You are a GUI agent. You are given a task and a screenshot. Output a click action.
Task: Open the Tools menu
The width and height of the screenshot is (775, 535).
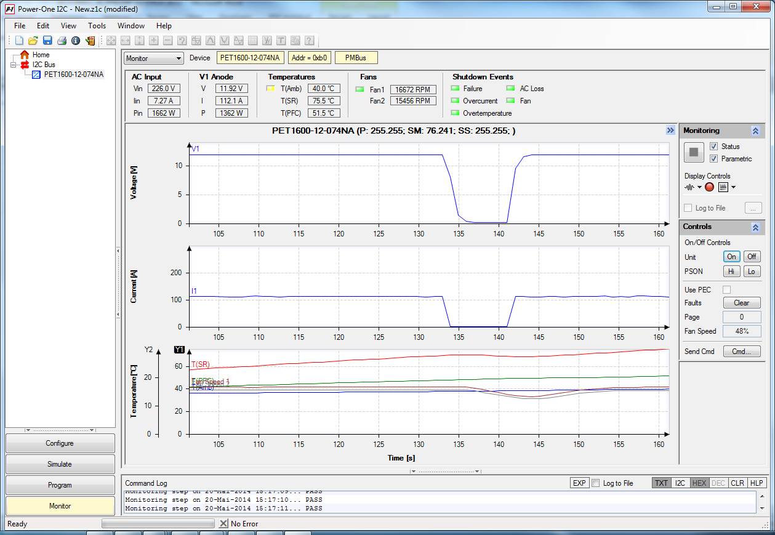pyautogui.click(x=97, y=26)
